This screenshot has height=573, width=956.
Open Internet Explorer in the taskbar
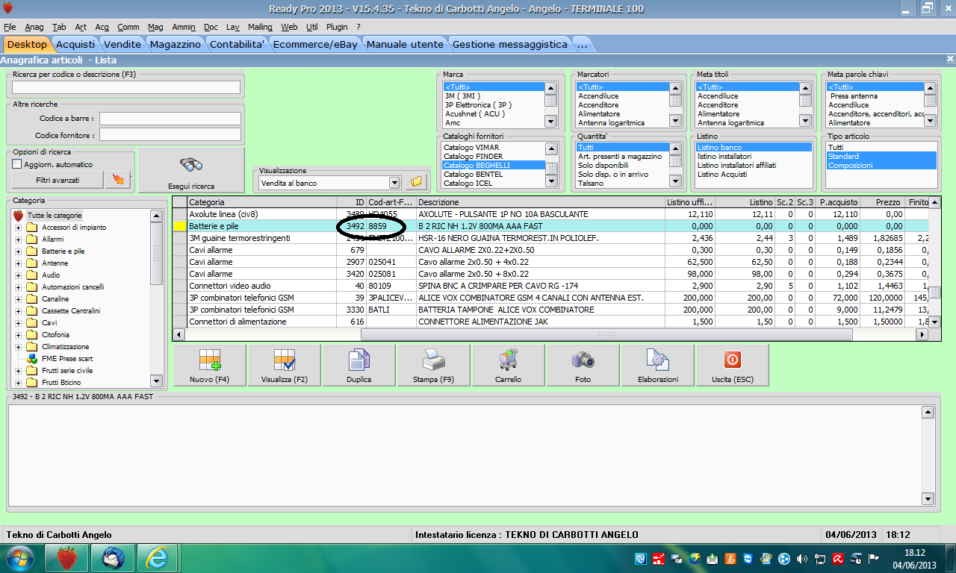click(158, 557)
